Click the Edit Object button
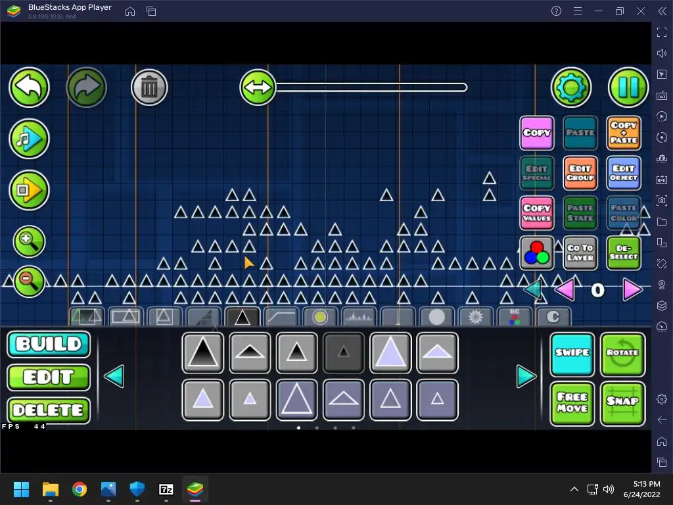 pyautogui.click(x=624, y=173)
